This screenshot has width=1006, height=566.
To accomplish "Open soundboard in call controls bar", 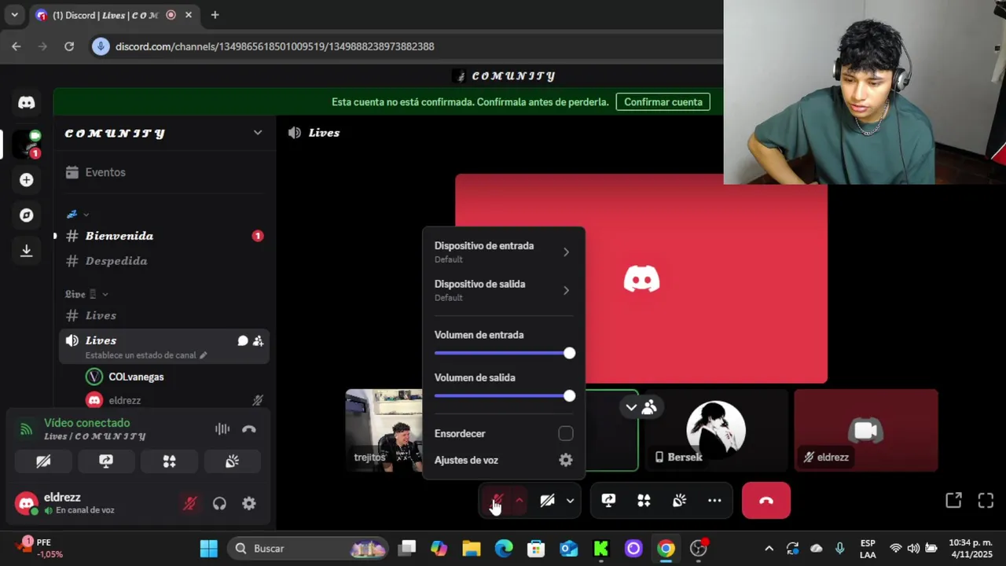I will pos(679,501).
